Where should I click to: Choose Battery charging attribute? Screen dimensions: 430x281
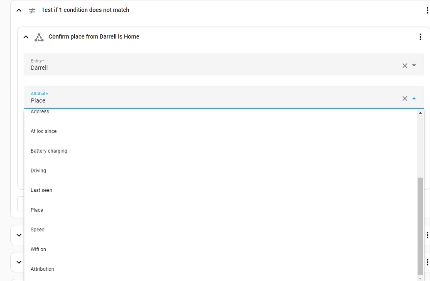[x=49, y=151]
